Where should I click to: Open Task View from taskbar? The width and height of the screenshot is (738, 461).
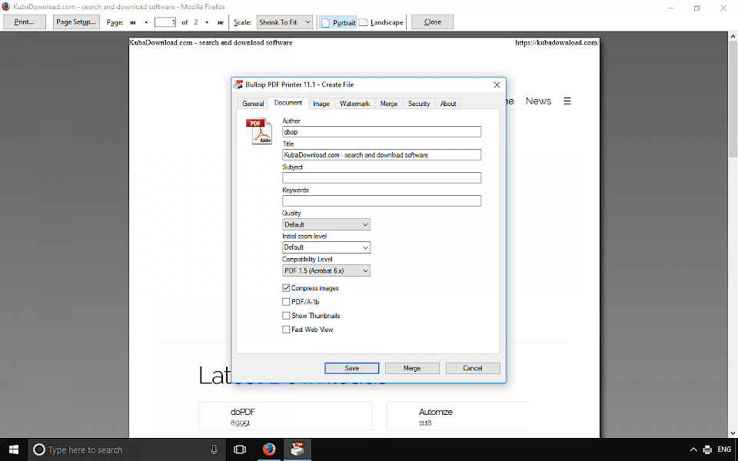[x=240, y=449]
